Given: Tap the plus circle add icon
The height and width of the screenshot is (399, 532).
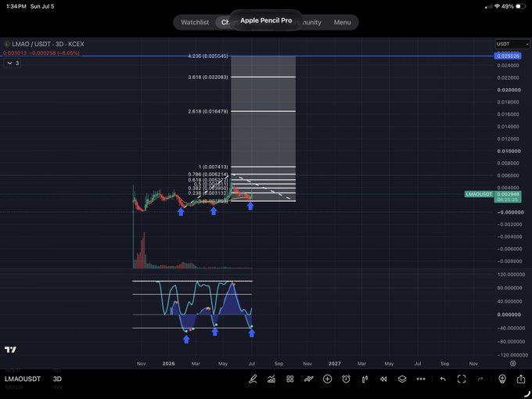Looking at the screenshot, I should point(327,379).
